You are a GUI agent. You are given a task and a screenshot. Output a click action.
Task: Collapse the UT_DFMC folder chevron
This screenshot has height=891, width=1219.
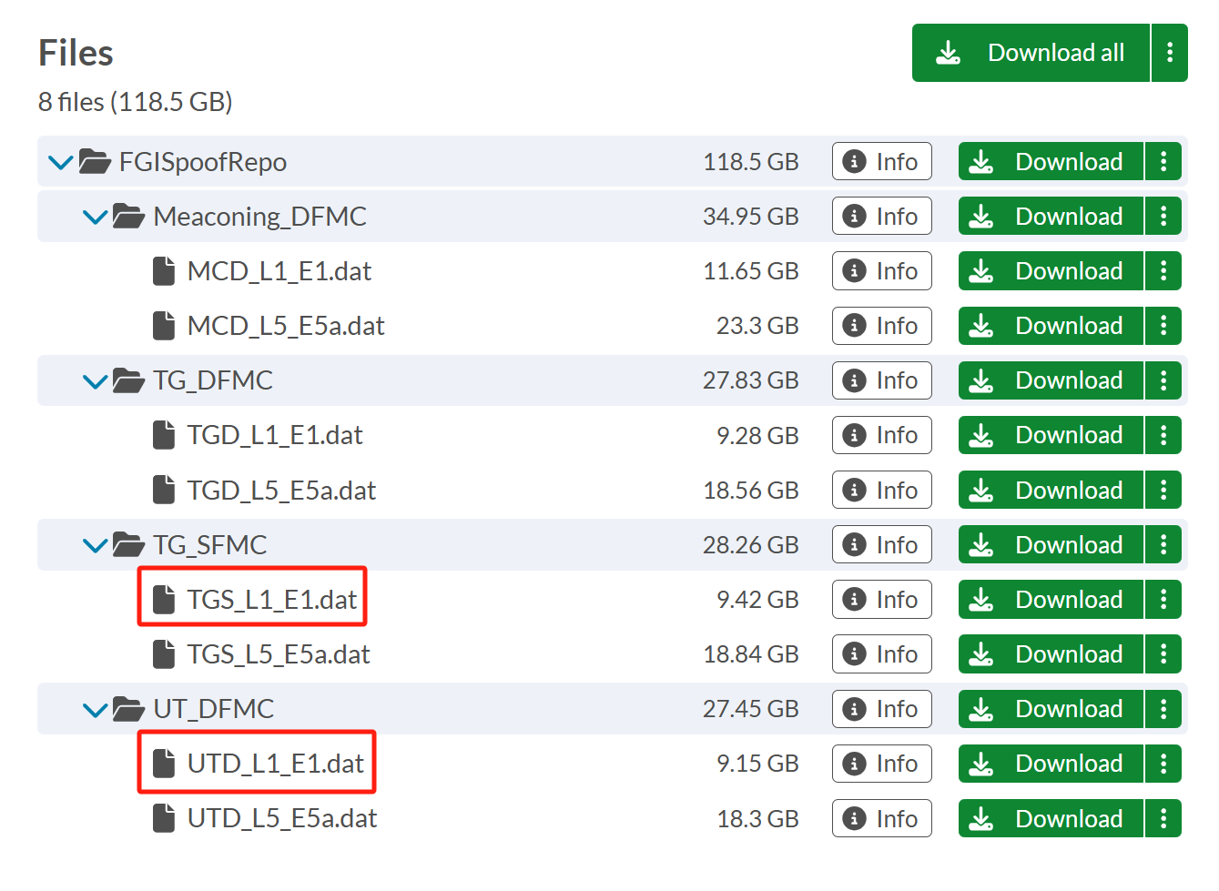coord(95,710)
